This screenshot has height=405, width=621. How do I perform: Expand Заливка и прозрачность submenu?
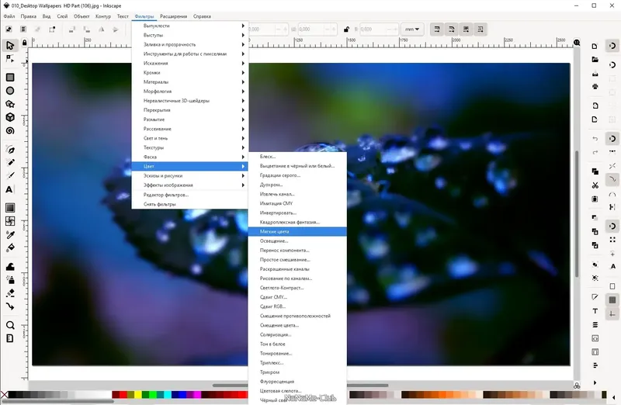[x=189, y=44]
